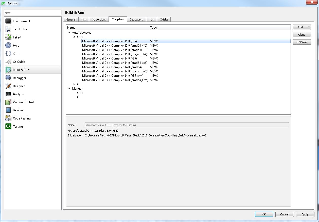Viewport: 319px width, 222px height.
Task: Select the Text Editor sidebar icon
Action: [x=8, y=29]
